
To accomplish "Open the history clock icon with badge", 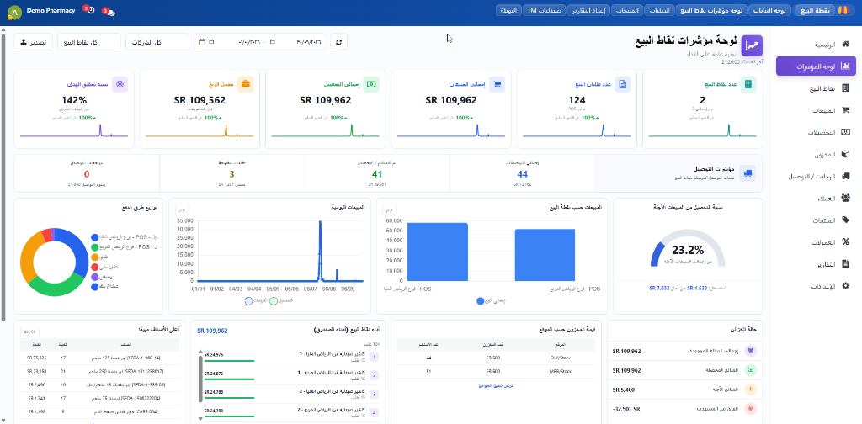I will (x=90, y=10).
